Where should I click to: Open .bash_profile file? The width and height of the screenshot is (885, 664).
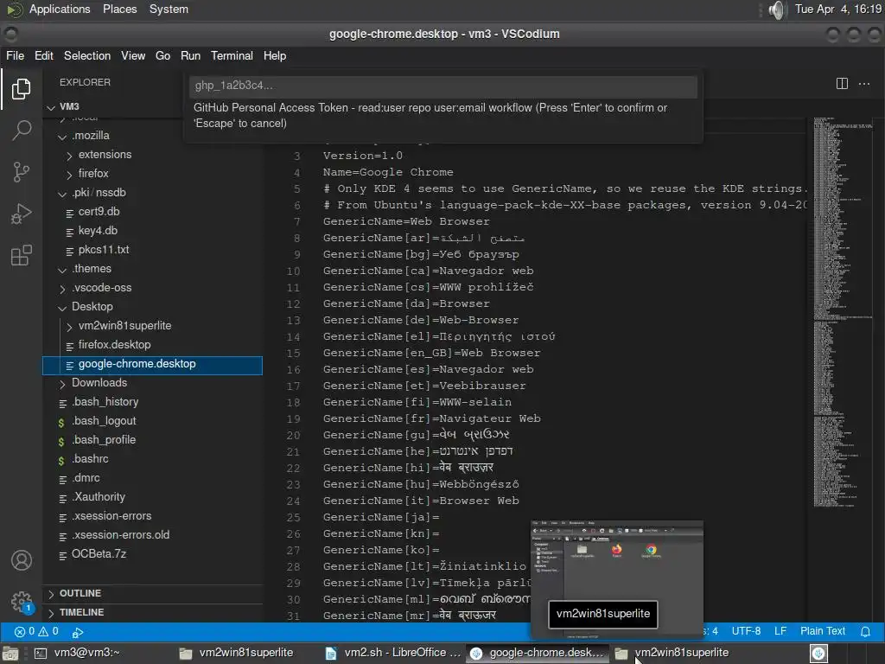point(104,440)
